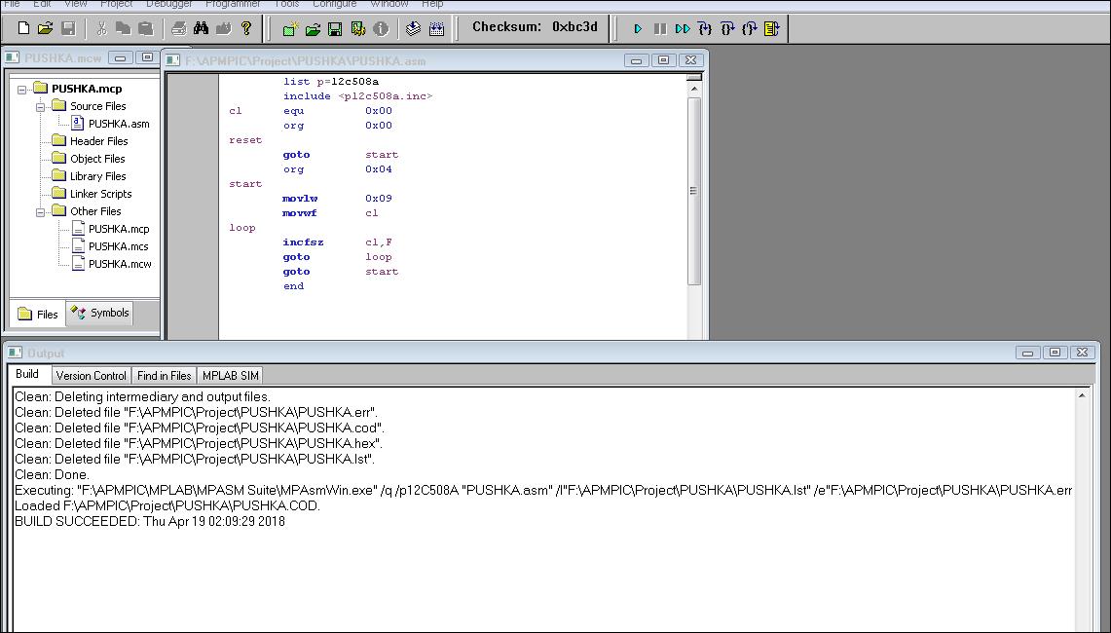Click the yellow question mark Help icon
The height and width of the screenshot is (633, 1111).
pos(246,28)
